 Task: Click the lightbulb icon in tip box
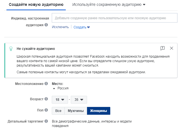pyautogui.click(x=11, y=48)
